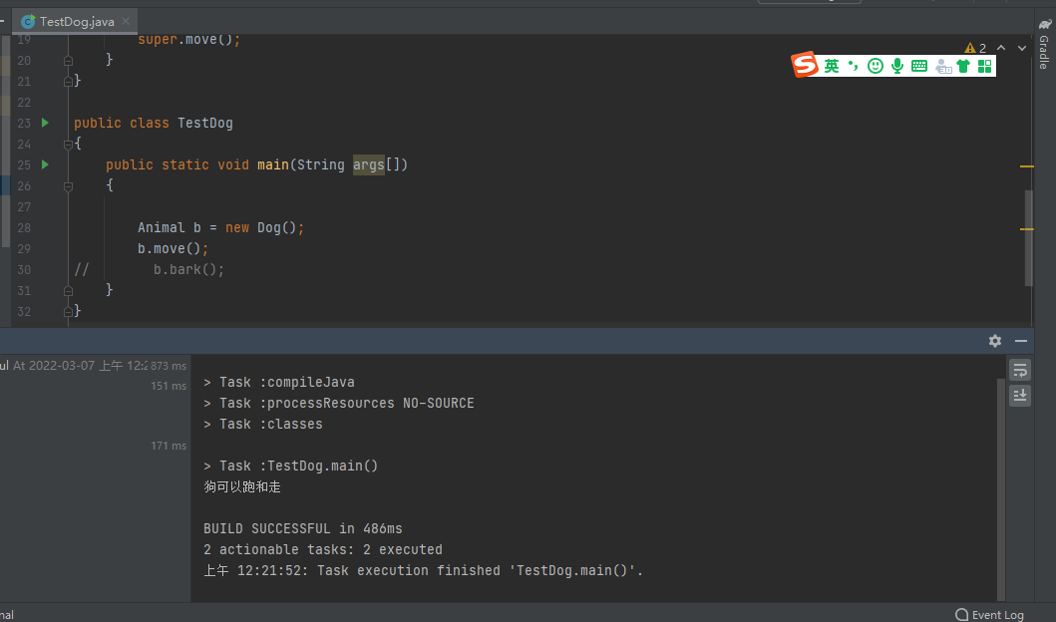Screen dimensions: 1056x622
Task: Collapse the main method fold marker
Action: pos(69,185)
